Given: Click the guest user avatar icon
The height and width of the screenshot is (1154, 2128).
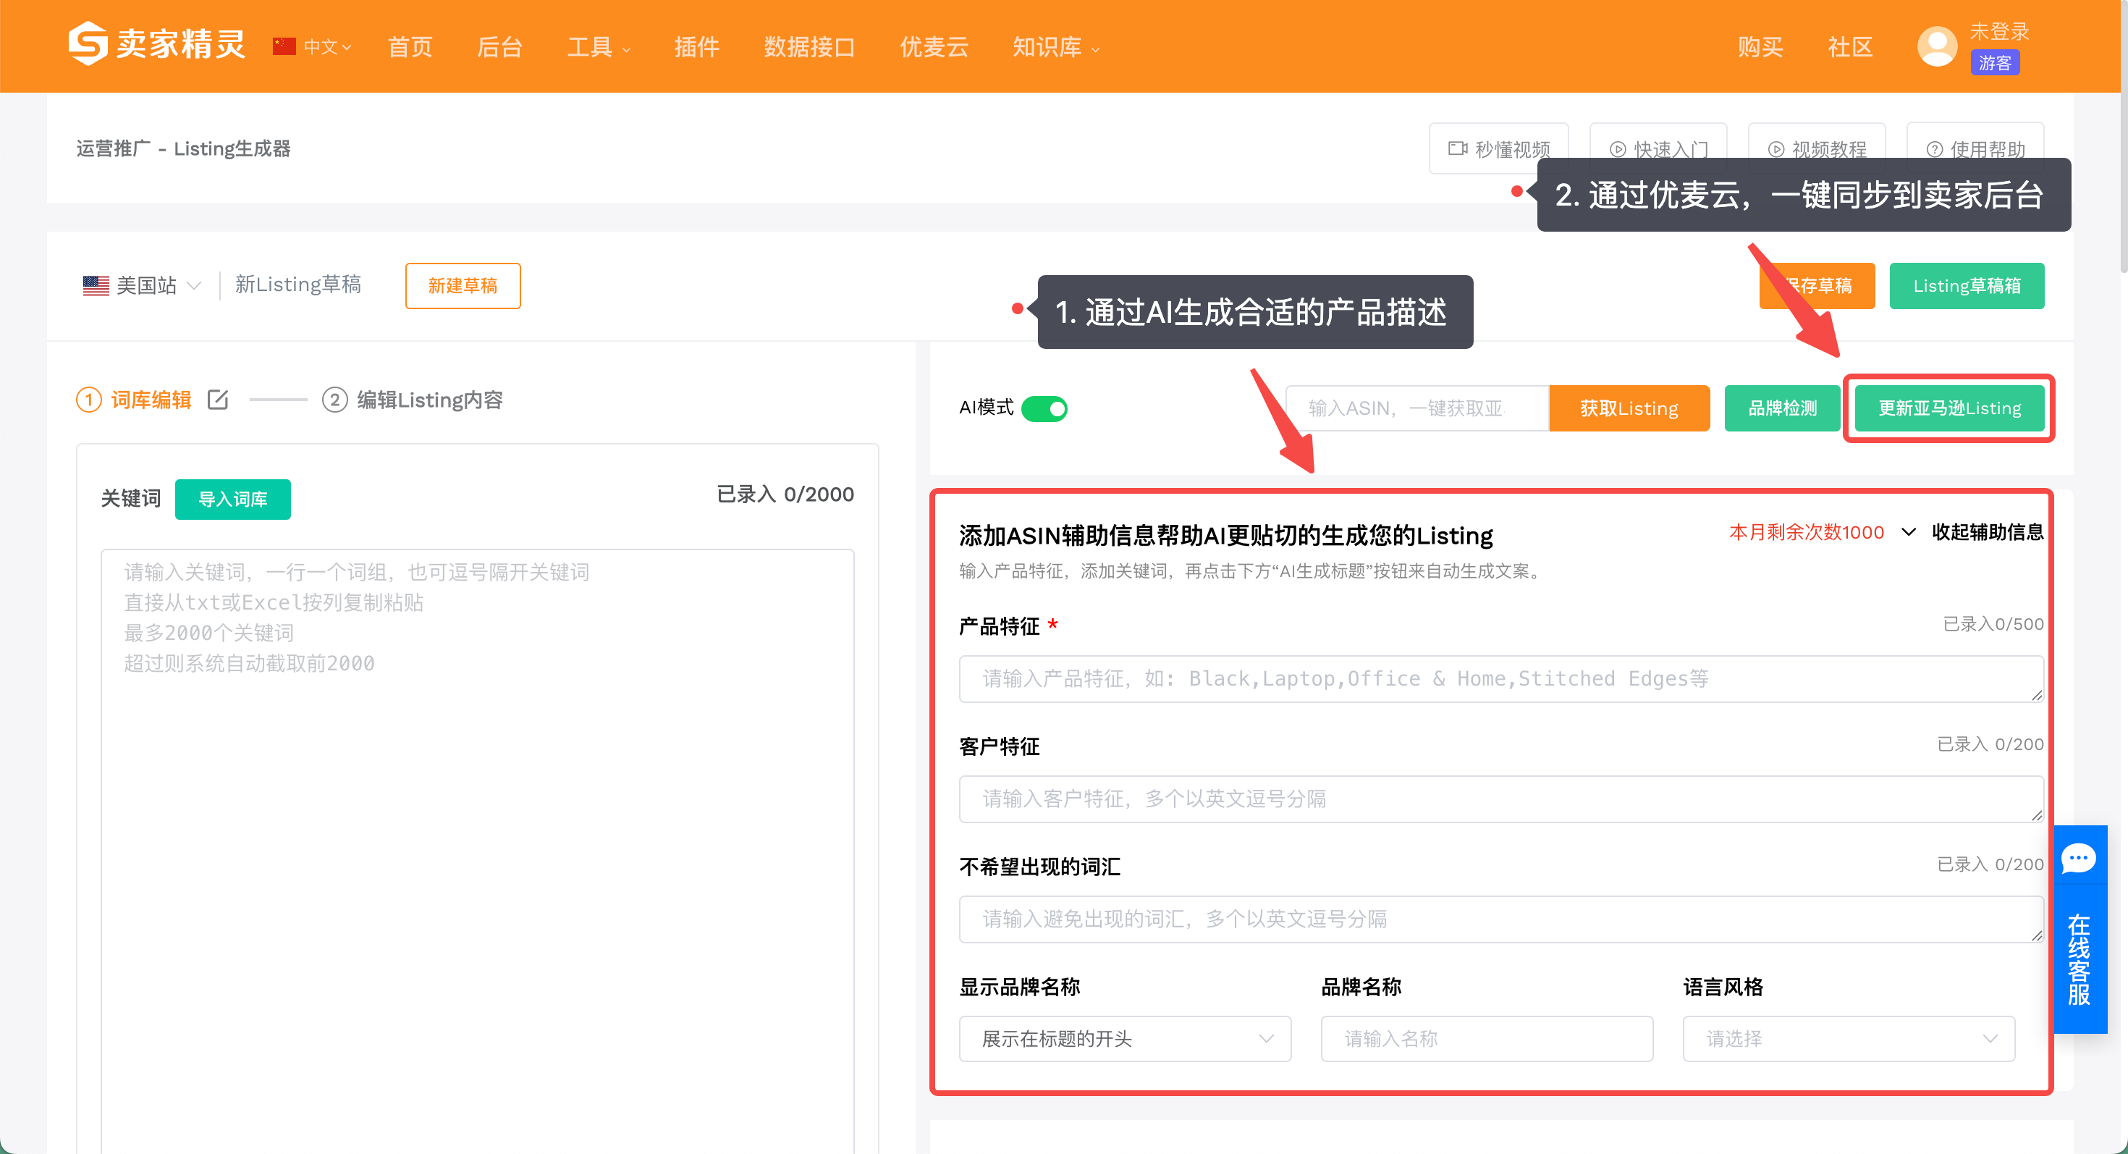Looking at the screenshot, I should (x=1936, y=46).
